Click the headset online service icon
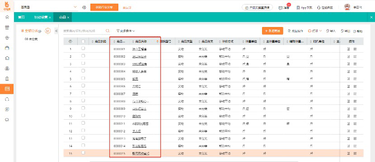The height and width of the screenshot is (162, 375). pos(319,8)
